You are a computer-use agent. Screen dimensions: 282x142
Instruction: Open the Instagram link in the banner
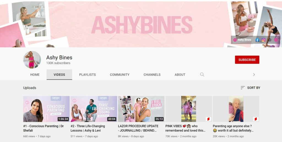coord(264,40)
